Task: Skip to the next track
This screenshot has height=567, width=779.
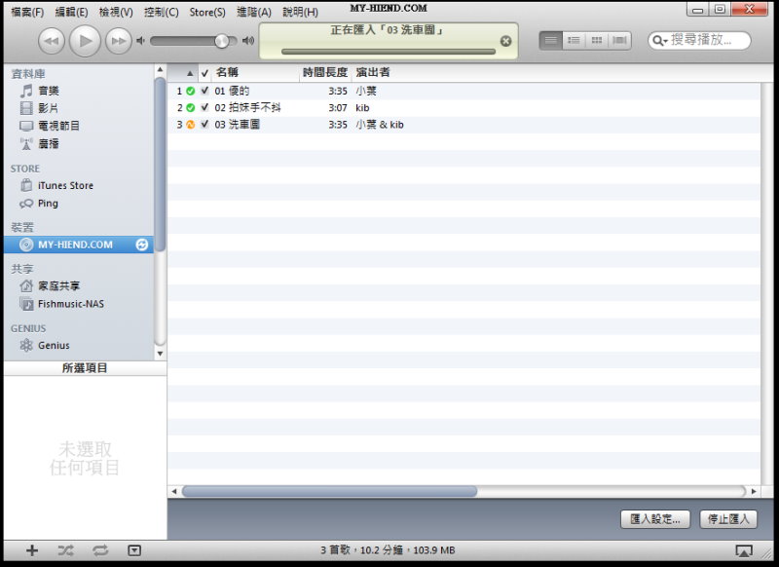Action: (118, 40)
